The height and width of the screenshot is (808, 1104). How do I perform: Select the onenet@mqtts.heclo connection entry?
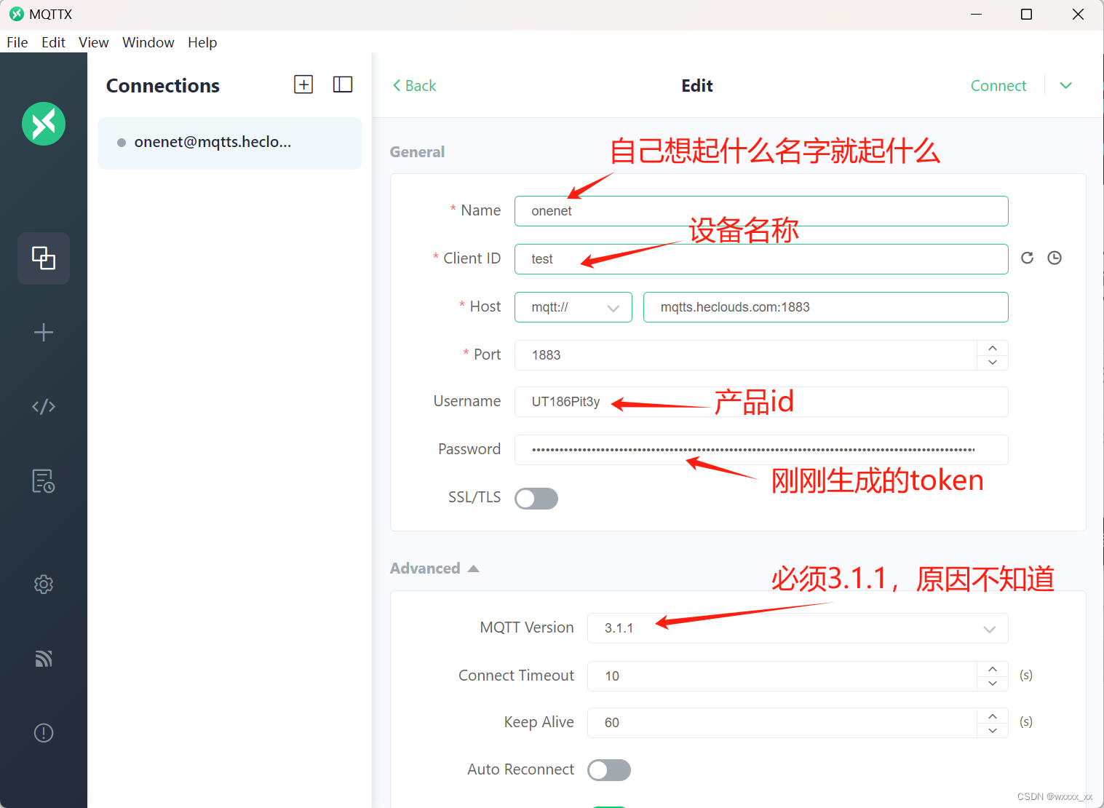click(x=229, y=143)
